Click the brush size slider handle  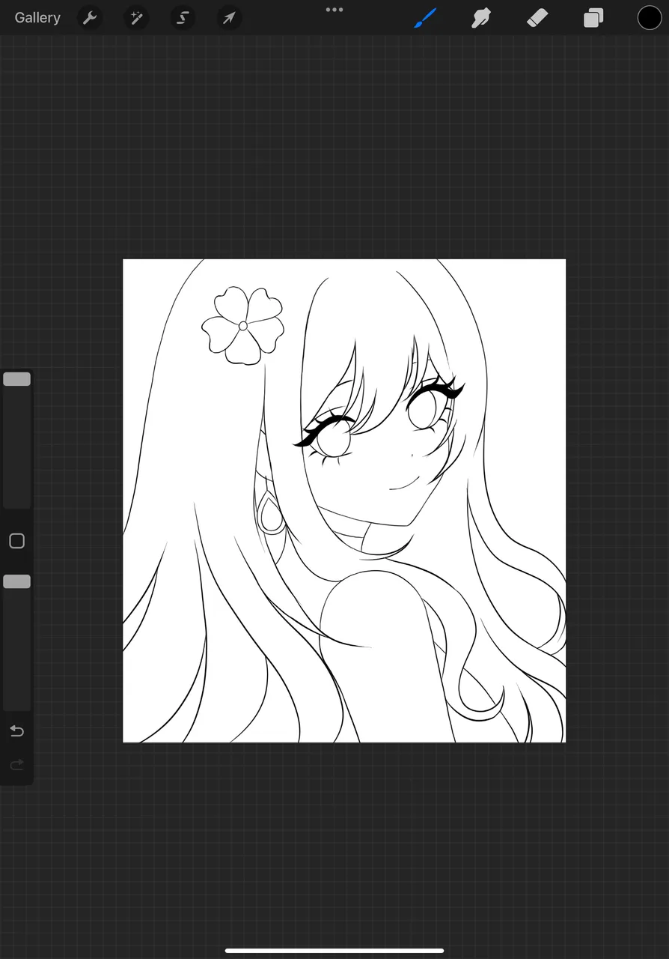click(x=16, y=379)
